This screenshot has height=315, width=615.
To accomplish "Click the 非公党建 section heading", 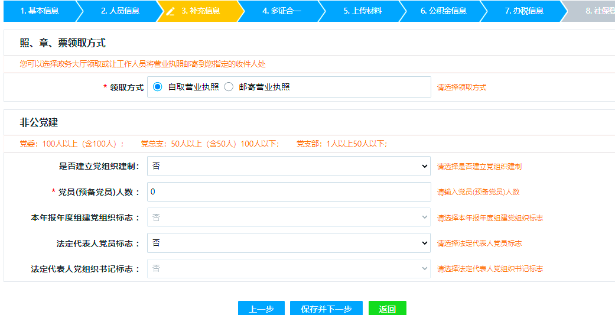I will coord(39,123).
